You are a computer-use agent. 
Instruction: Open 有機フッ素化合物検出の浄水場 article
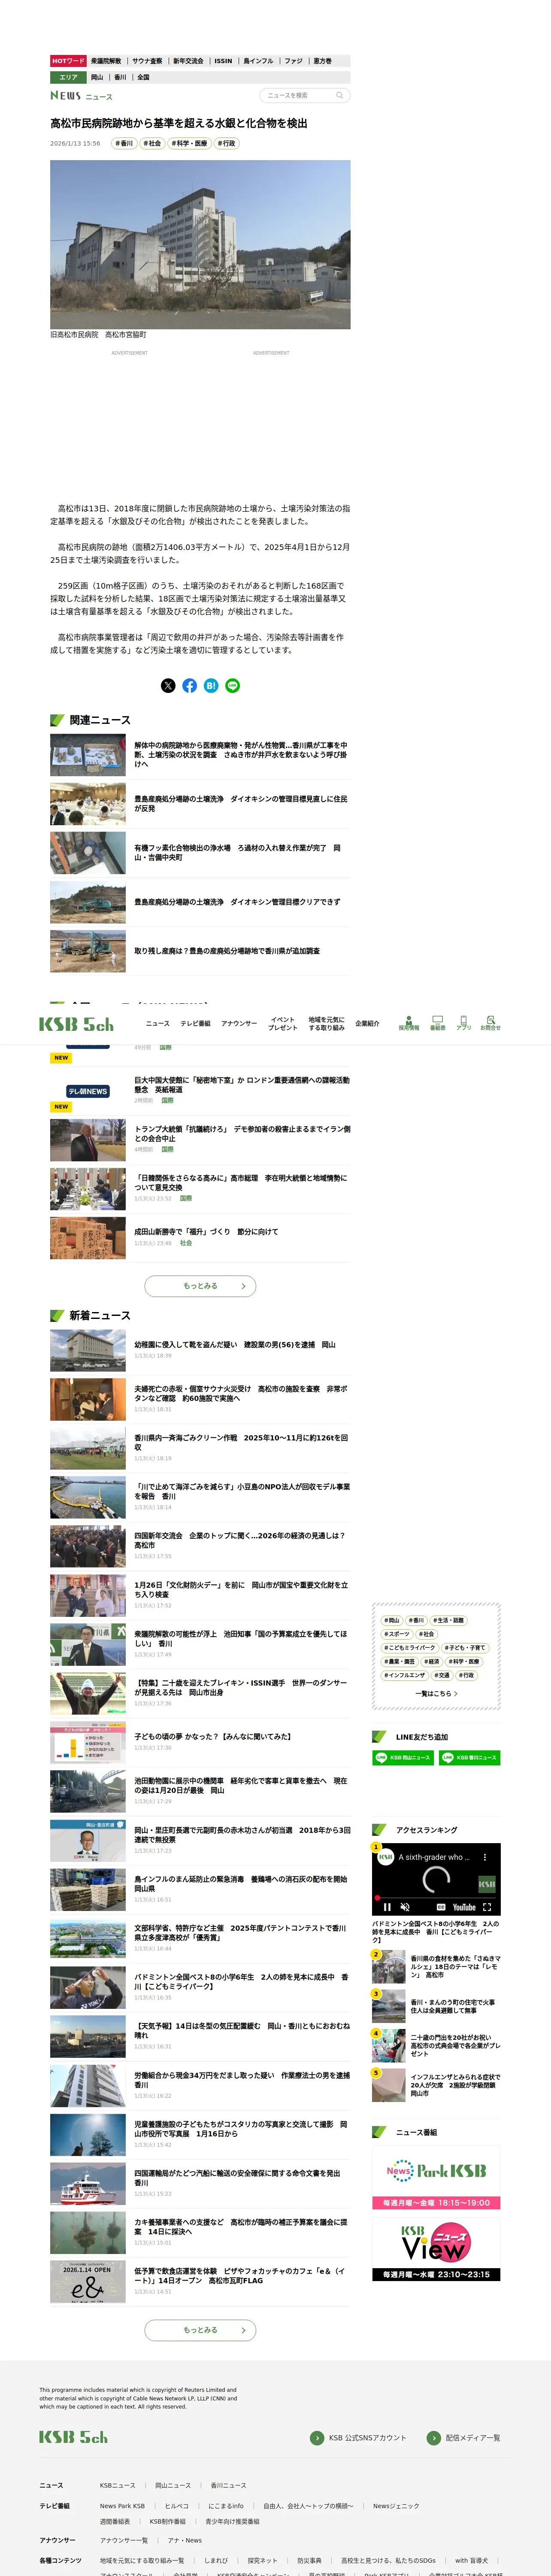tap(200, 853)
